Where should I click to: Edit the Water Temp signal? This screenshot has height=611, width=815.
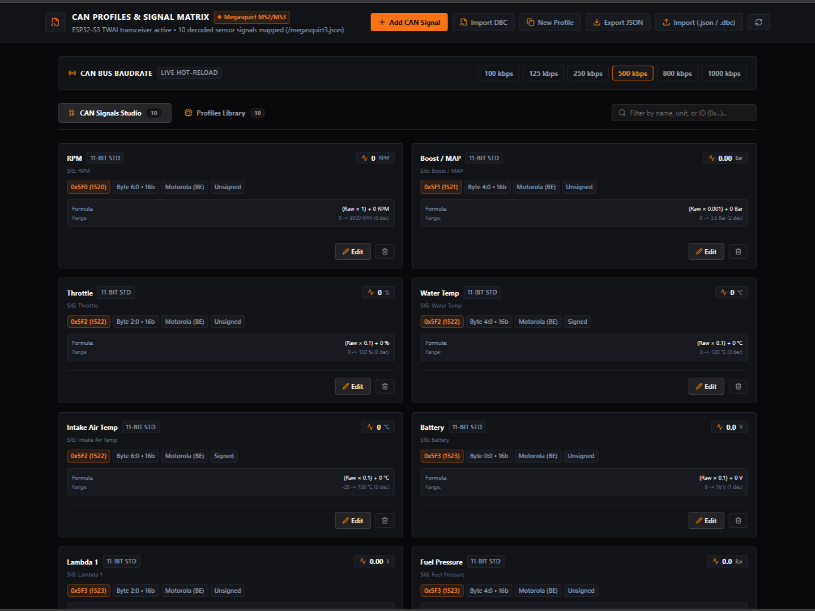click(x=706, y=386)
